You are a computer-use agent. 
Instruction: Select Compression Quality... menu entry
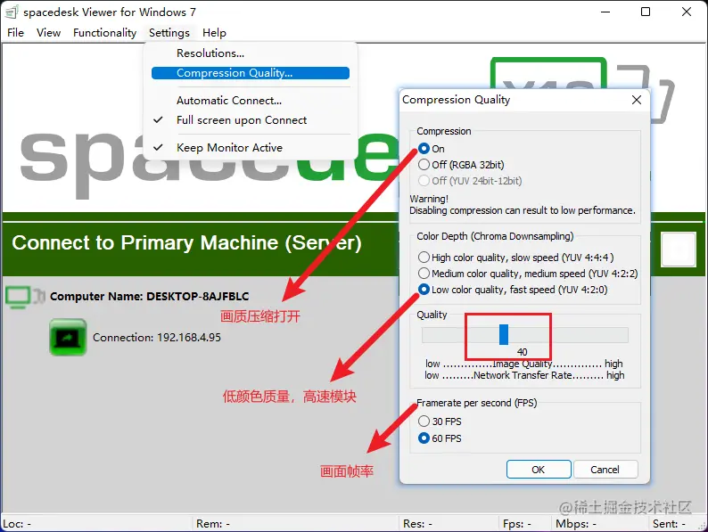[x=251, y=73]
